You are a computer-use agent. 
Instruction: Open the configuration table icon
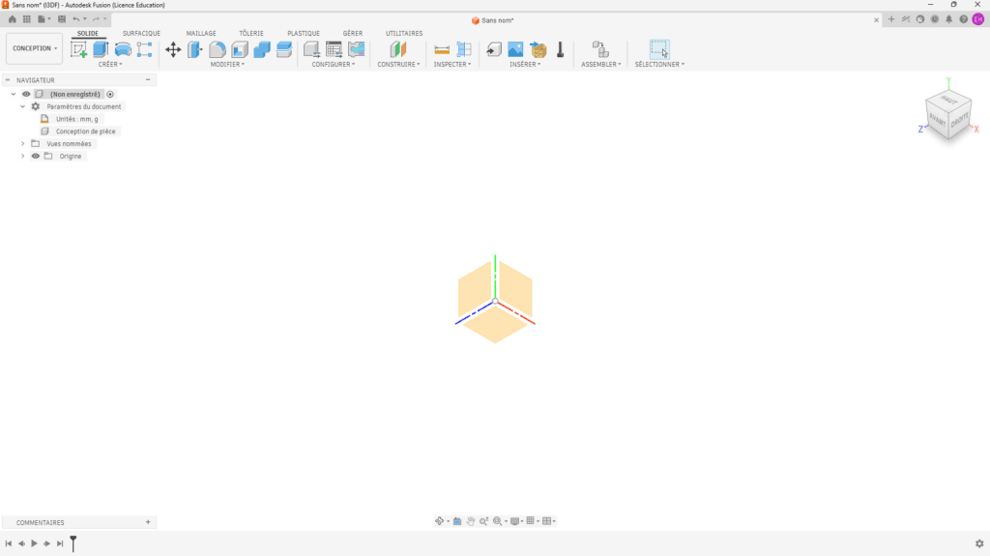(x=334, y=49)
